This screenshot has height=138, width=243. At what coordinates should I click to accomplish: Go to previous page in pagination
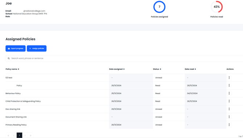pyautogui.click(x=14, y=135)
